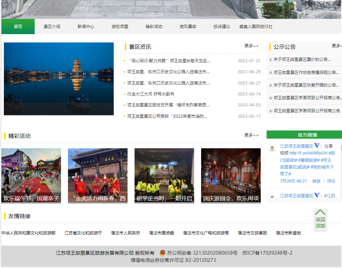Open 行走大江大河 抒写水韵书 news link

[150, 94]
